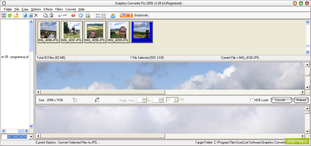Open the Effects menu

[x=48, y=9]
